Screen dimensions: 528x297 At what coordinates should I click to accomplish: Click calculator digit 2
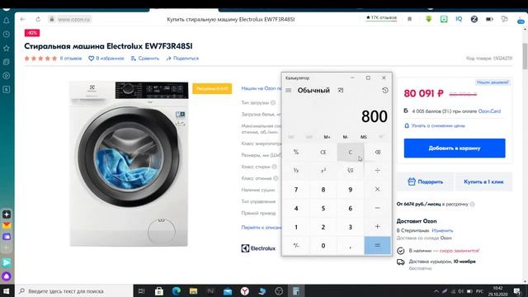(x=323, y=227)
